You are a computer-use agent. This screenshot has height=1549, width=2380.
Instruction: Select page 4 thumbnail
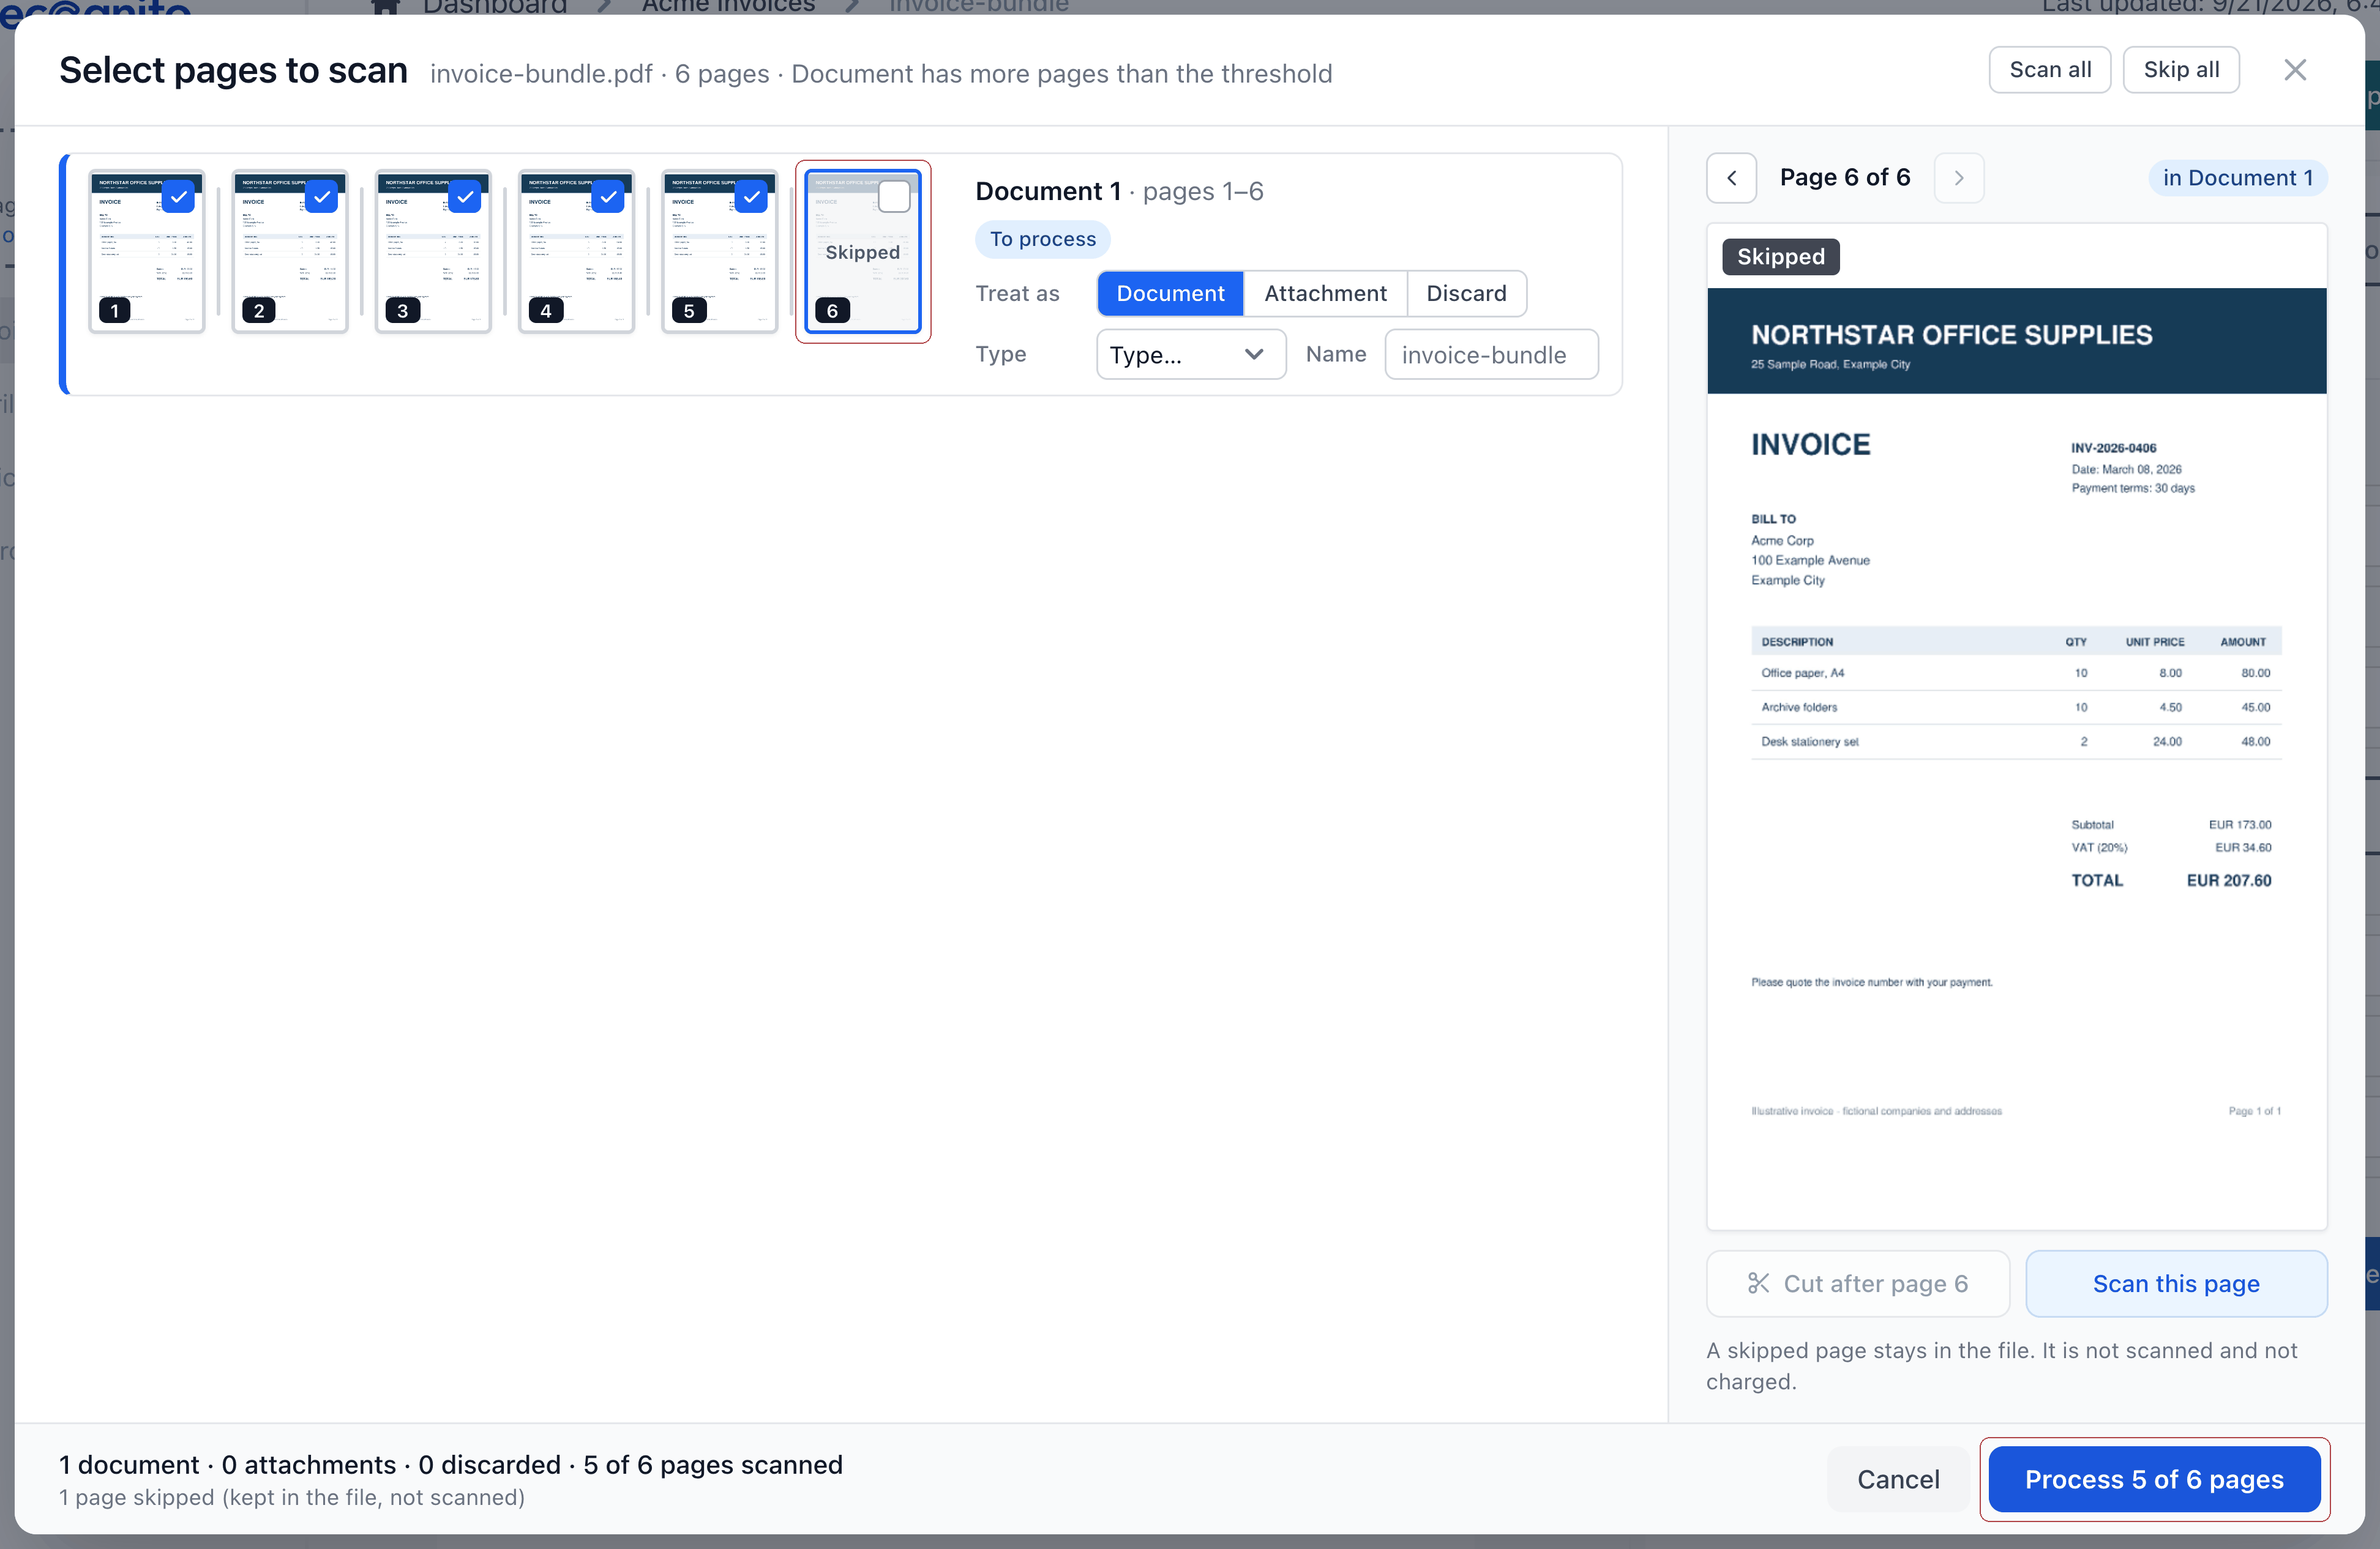click(576, 251)
